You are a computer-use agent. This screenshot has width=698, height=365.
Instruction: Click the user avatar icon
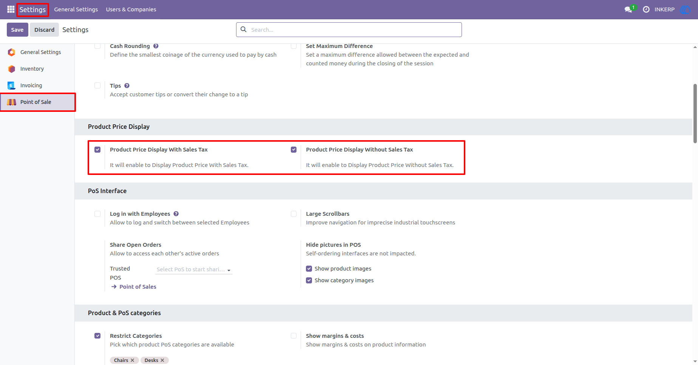[685, 9]
